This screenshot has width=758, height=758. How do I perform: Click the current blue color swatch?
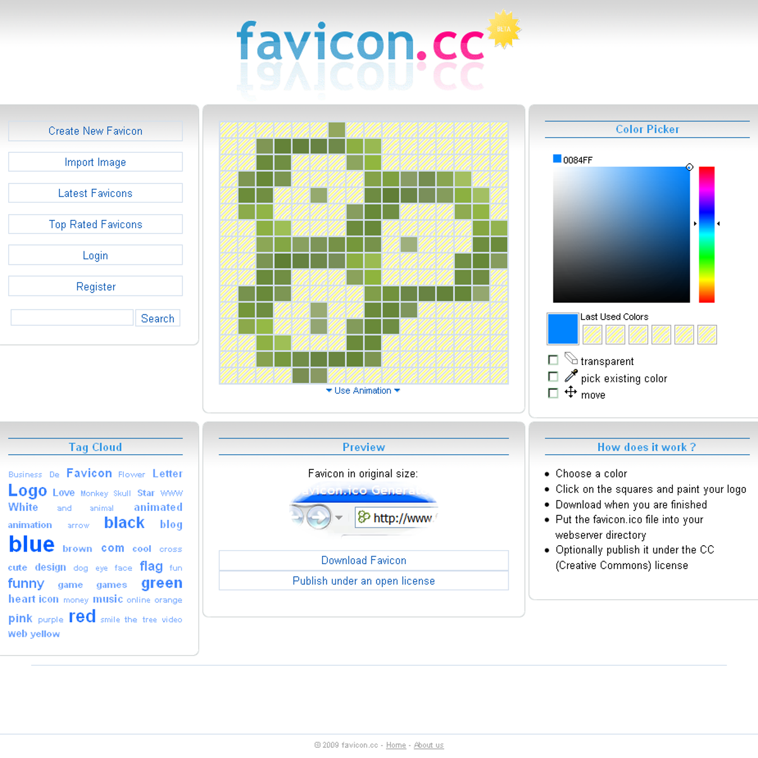[563, 328]
